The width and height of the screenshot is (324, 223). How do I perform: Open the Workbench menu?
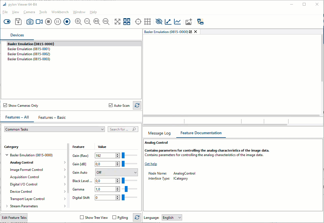60,12
